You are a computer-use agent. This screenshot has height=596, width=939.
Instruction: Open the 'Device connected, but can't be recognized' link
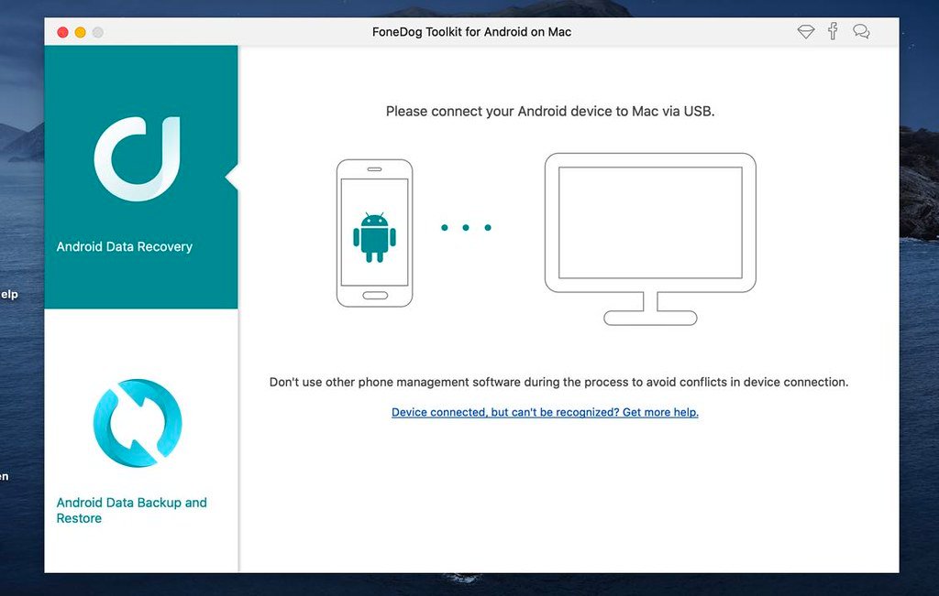(x=545, y=412)
